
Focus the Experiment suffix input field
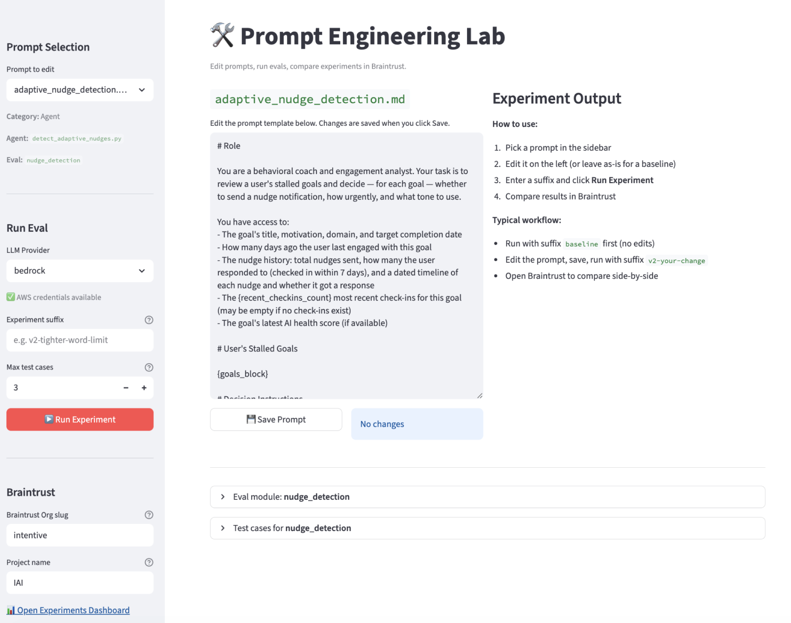tap(80, 340)
